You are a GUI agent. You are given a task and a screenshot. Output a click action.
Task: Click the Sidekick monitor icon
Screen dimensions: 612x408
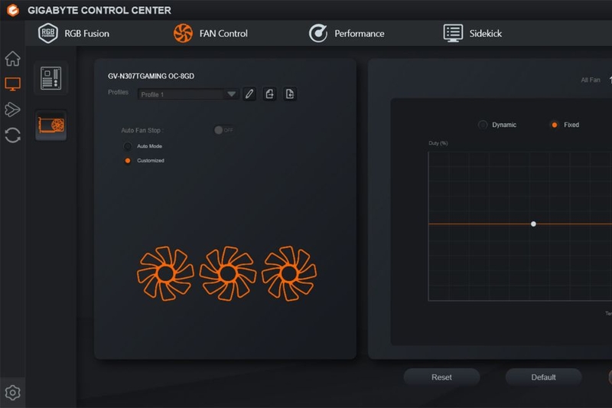tap(453, 33)
